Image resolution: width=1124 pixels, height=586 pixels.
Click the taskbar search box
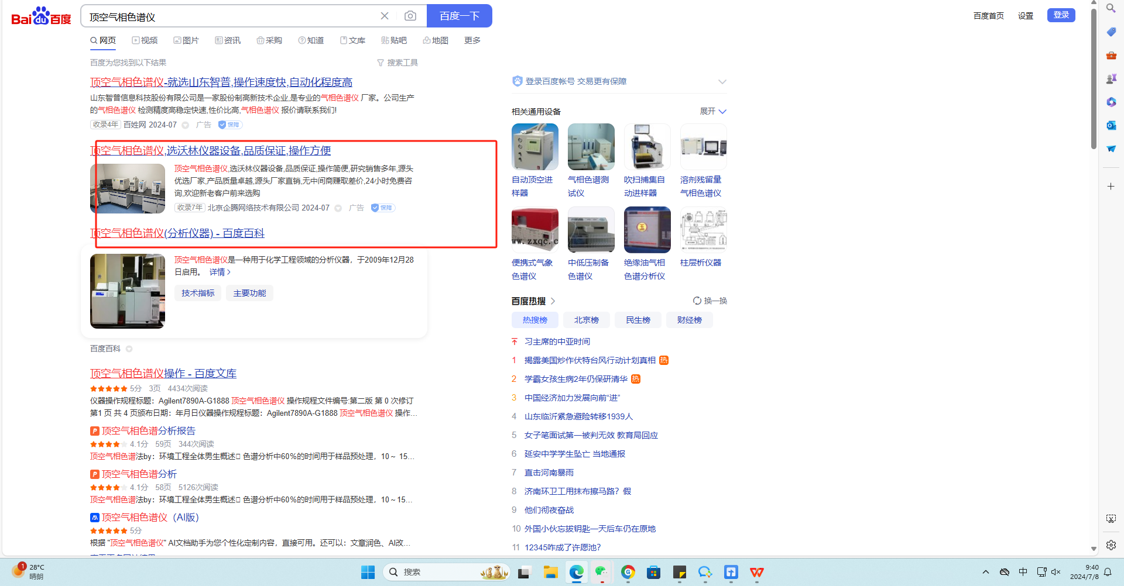click(447, 572)
